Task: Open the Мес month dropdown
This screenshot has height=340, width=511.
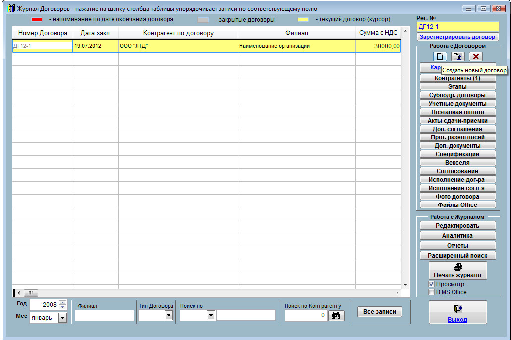Action: (x=62, y=318)
